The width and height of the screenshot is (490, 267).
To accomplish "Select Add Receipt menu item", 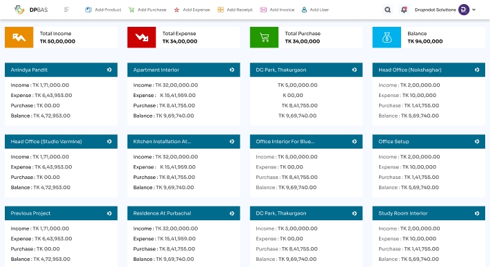I will pyautogui.click(x=235, y=10).
